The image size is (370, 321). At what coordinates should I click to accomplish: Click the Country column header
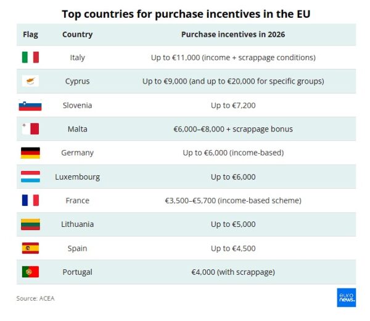(x=78, y=34)
